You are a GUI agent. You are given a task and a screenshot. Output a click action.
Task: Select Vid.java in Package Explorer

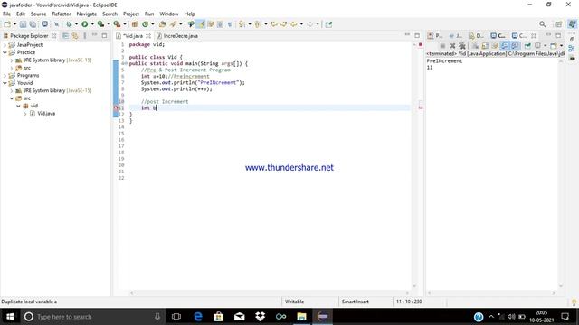click(x=46, y=114)
